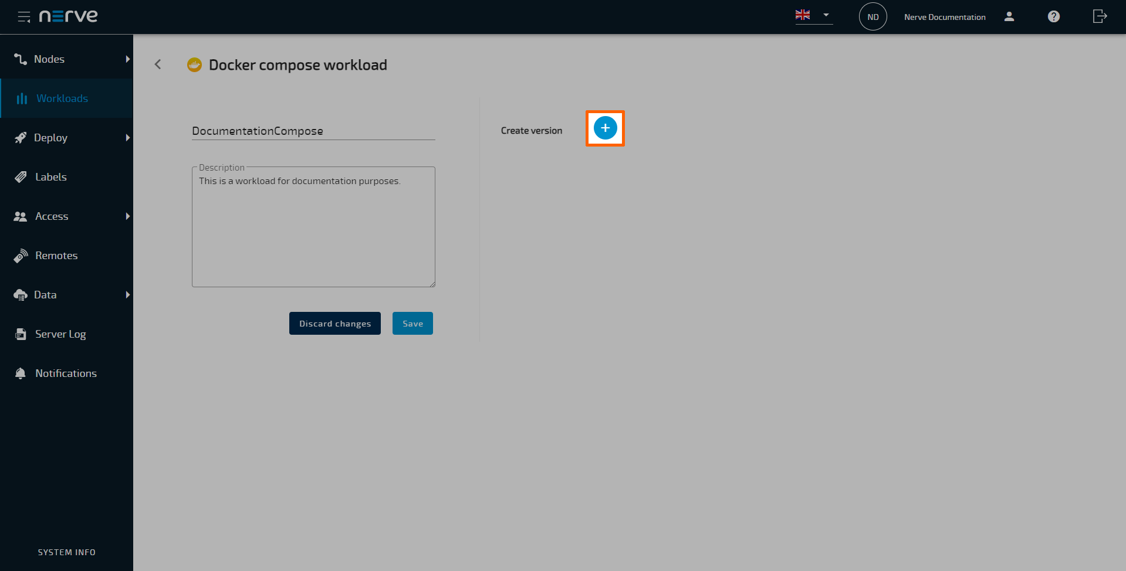
Task: Open the user profile person icon
Action: tap(1009, 17)
